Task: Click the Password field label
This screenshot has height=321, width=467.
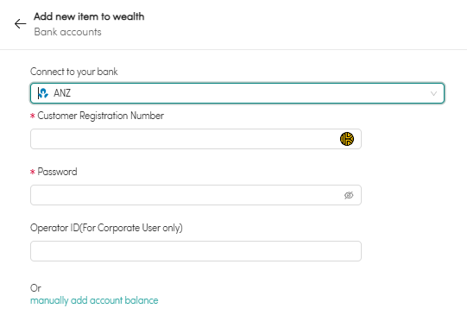Action: click(57, 172)
